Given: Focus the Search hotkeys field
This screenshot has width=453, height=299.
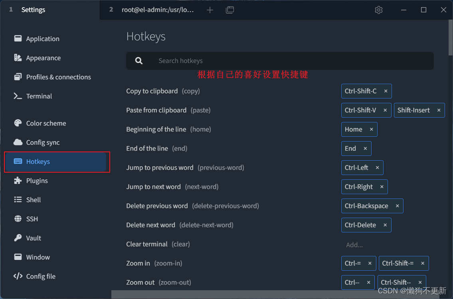Looking at the screenshot, I should 280,61.
